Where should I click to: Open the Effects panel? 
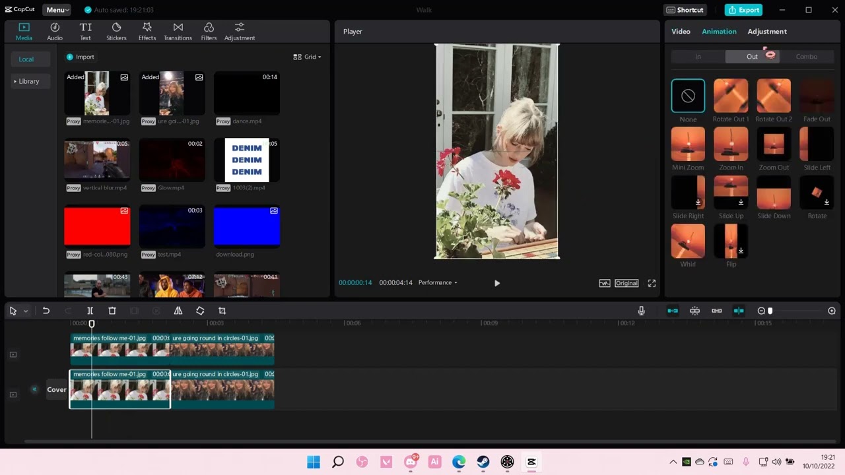coord(147,31)
